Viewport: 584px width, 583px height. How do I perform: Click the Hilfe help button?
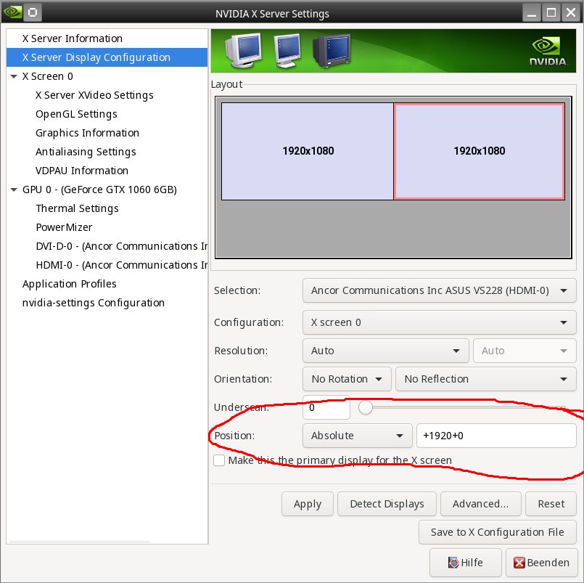pos(465,562)
